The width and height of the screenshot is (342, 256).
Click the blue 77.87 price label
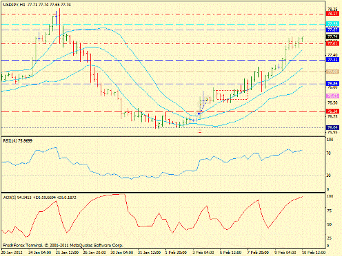pos(332,30)
